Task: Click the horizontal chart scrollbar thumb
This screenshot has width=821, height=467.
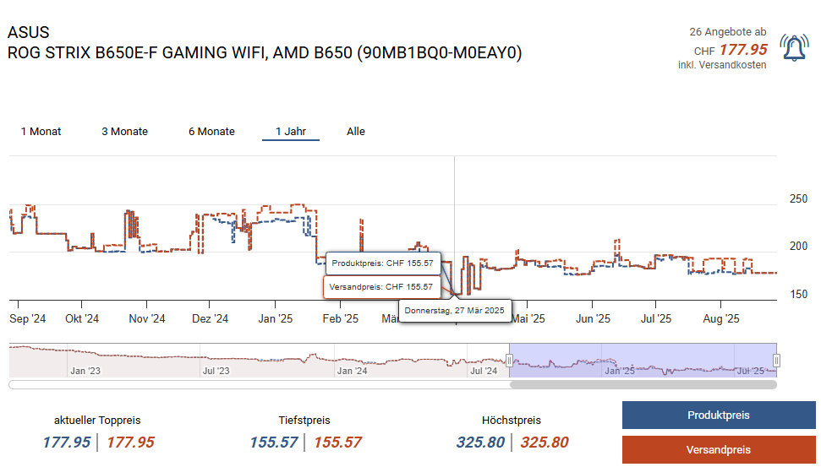Action: pyautogui.click(x=643, y=385)
